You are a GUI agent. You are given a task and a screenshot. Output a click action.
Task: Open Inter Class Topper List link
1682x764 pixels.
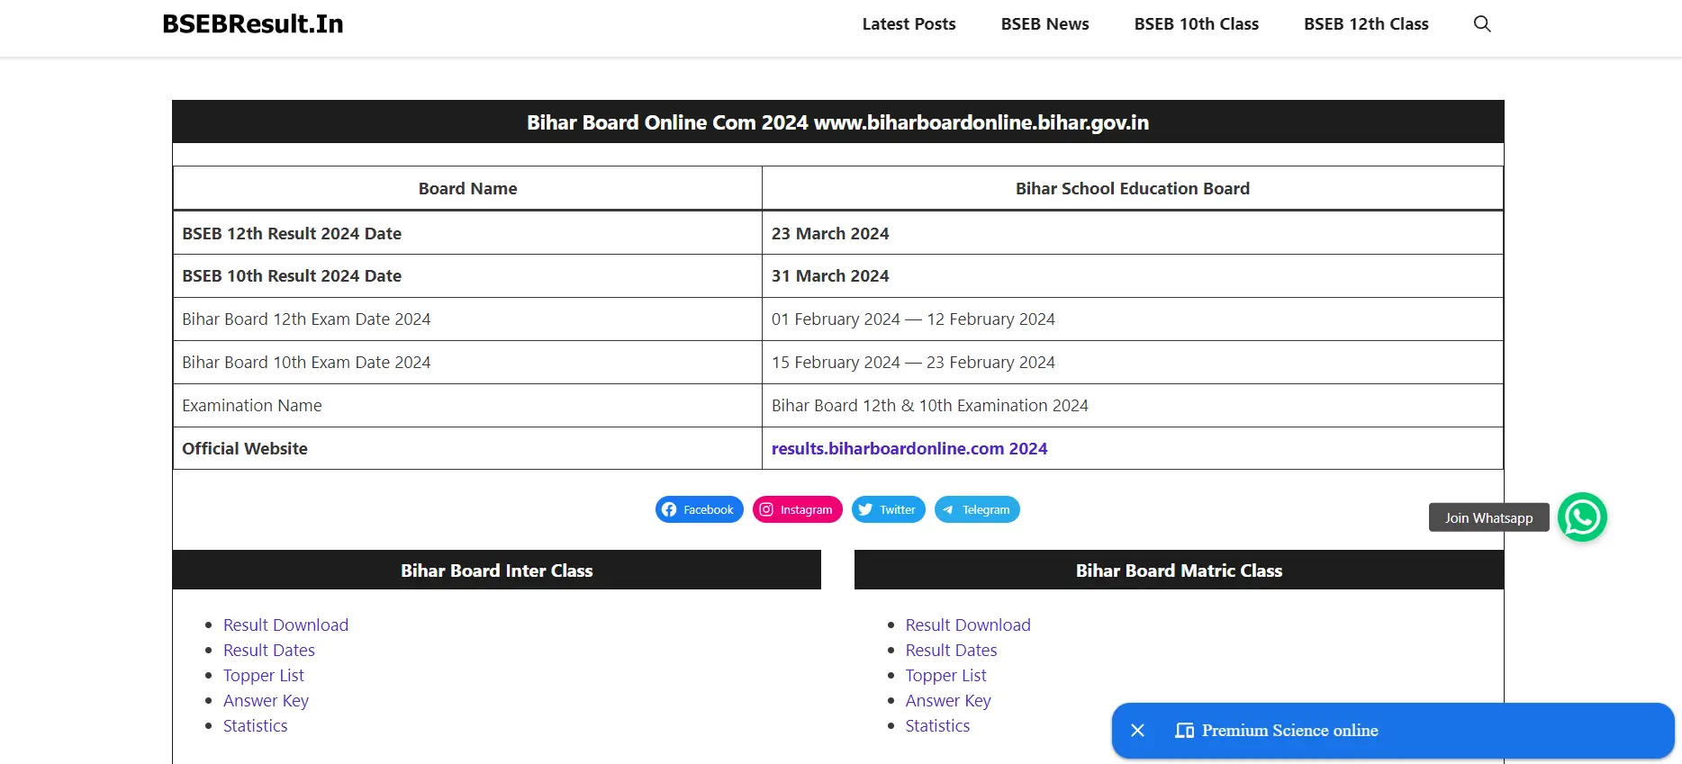point(264,675)
